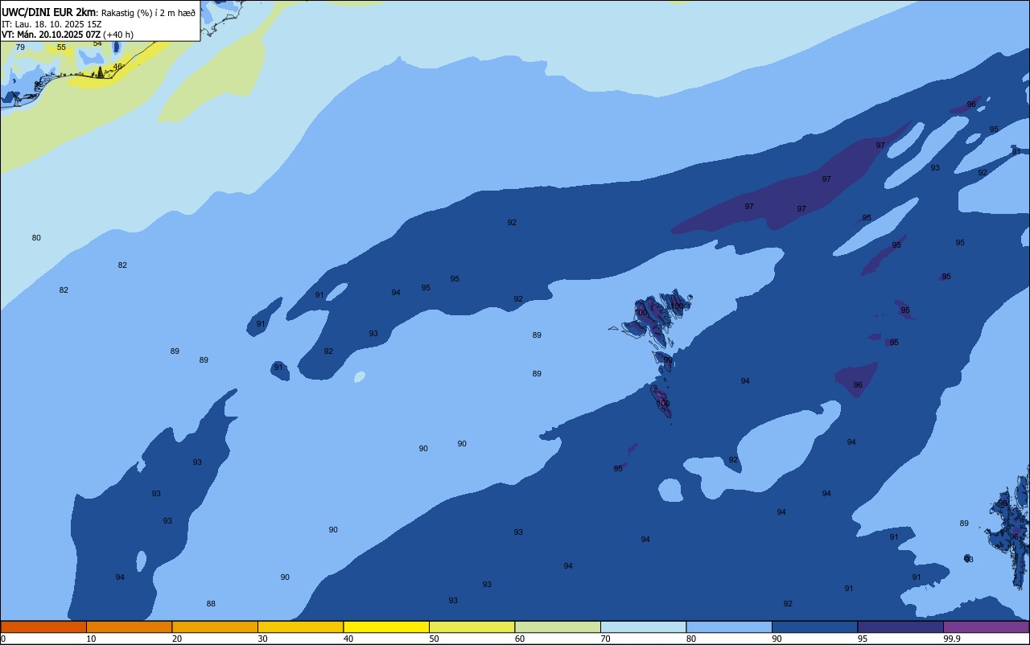Click the "Rakastig (%) í 2 m hæð" label
Viewport: 1030px width, 645px height.
147,12
